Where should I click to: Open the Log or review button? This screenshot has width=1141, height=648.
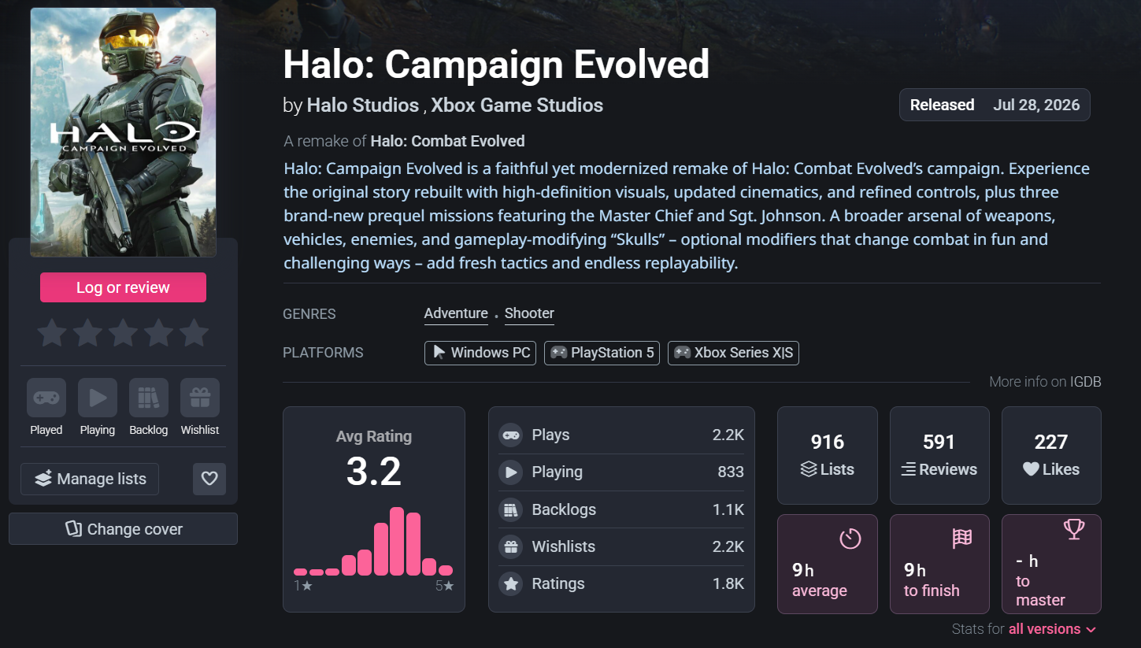[x=123, y=287]
